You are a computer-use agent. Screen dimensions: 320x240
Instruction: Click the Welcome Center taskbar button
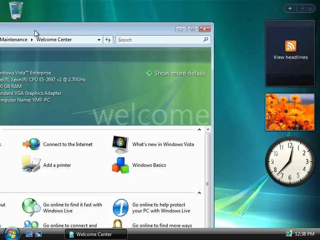click(x=96, y=234)
